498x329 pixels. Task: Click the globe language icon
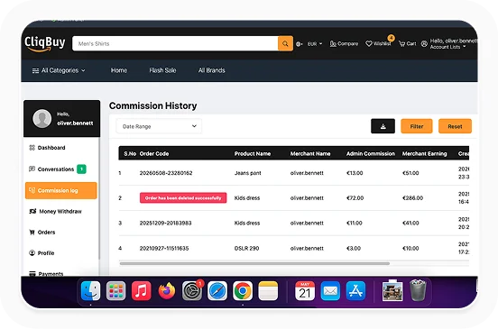299,44
